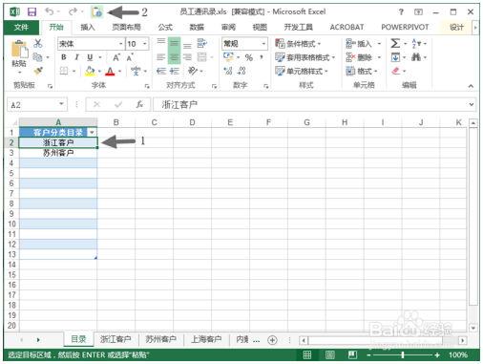Toggle Wrap Text icon
The height and width of the screenshot is (364, 483).
[202, 43]
